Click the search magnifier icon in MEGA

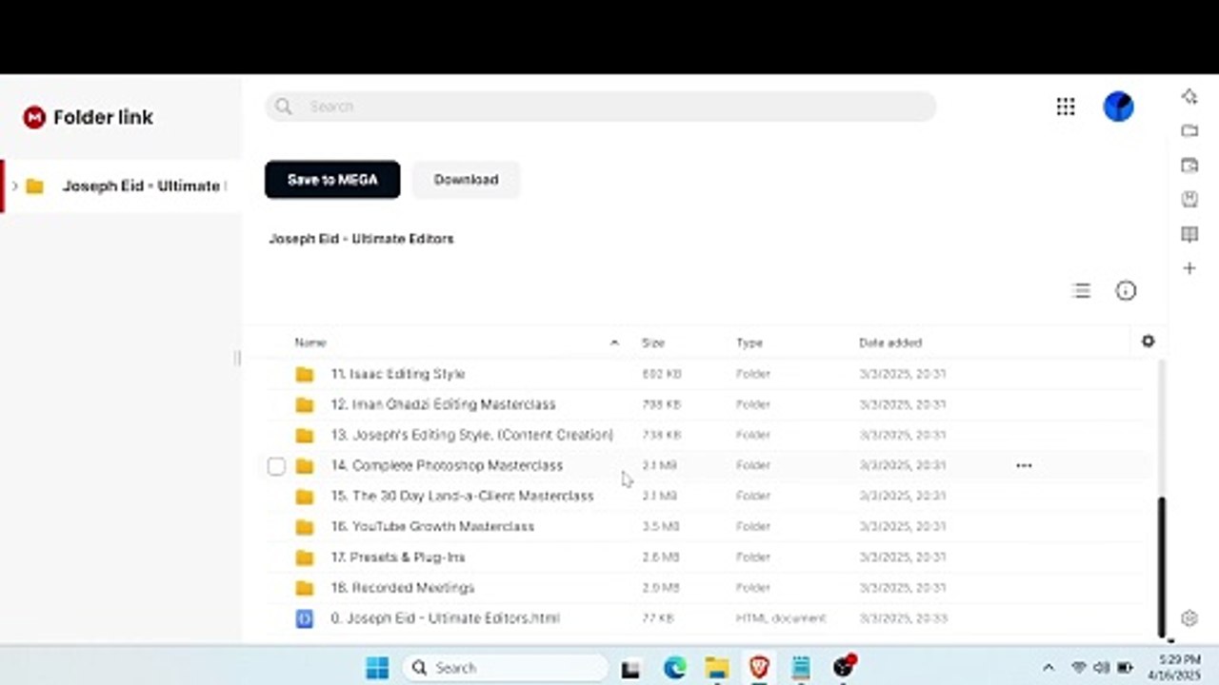tap(283, 107)
